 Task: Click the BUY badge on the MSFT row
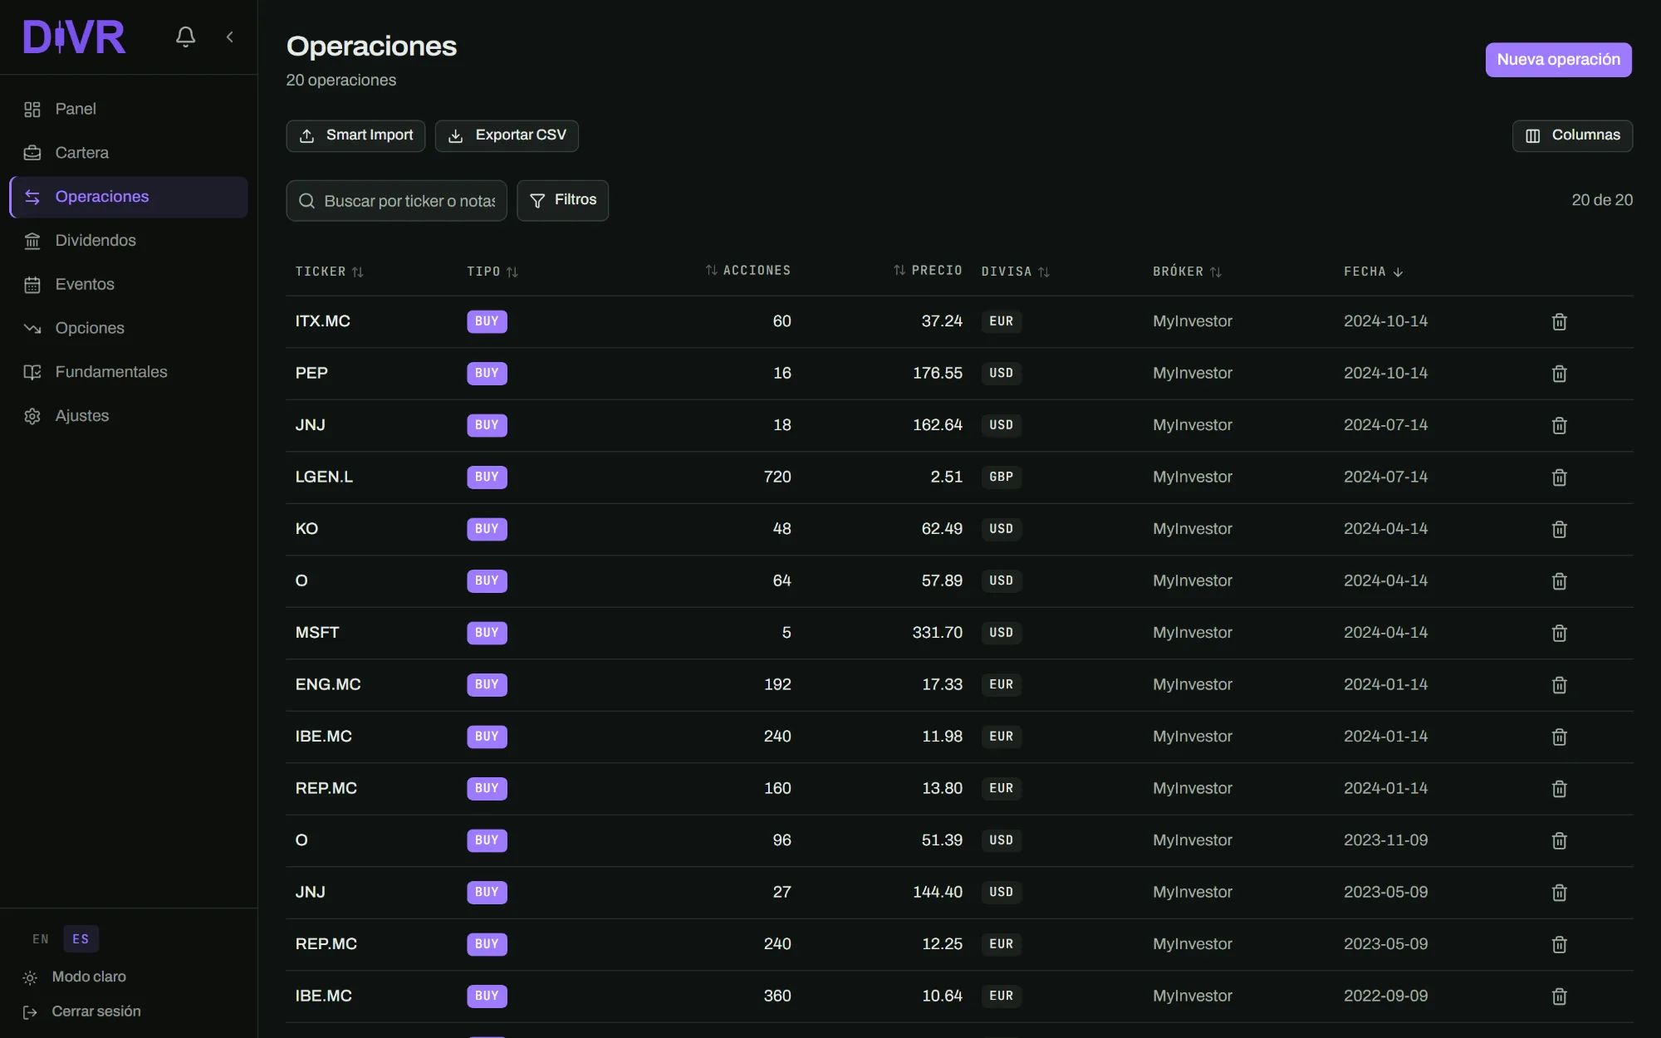(x=487, y=633)
